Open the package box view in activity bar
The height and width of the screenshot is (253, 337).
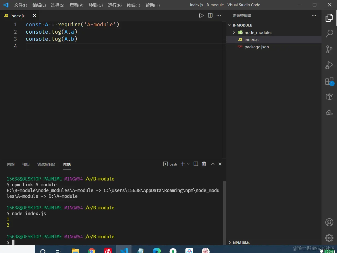click(x=329, y=97)
